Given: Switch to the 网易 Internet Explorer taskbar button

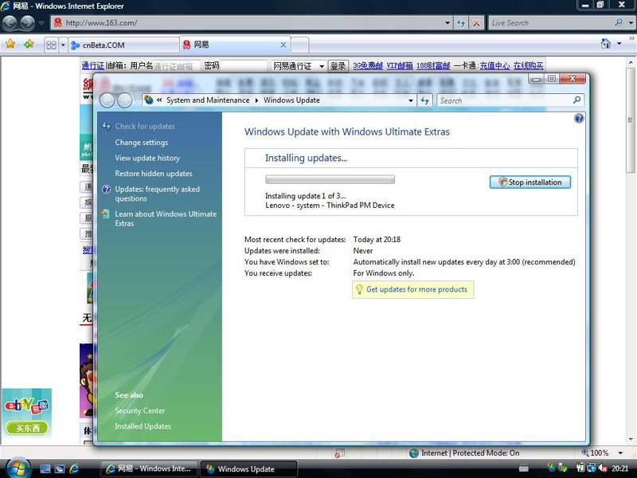Looking at the screenshot, I should click(149, 468).
